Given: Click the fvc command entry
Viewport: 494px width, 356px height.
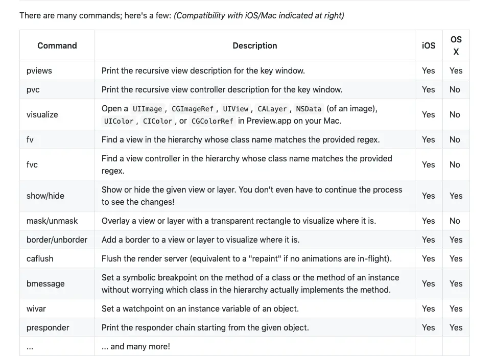Looking at the screenshot, I should 32,164.
